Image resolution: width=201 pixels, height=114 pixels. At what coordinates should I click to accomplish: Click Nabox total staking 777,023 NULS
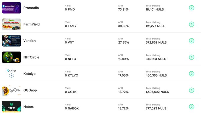[156, 108]
